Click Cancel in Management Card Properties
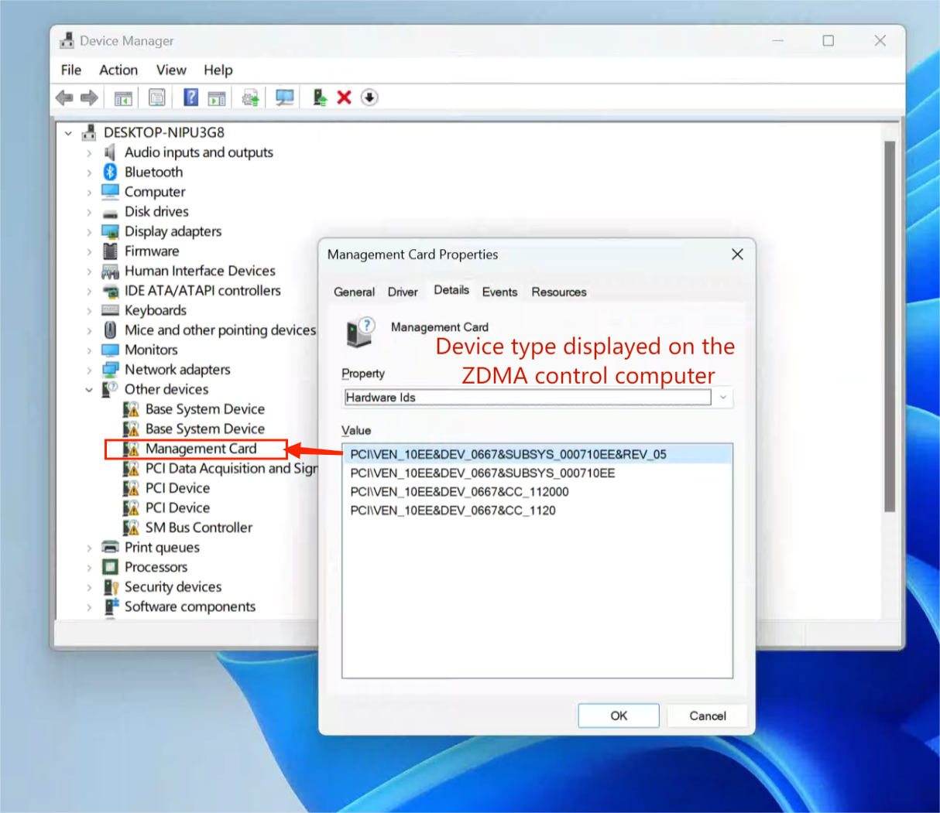 click(708, 716)
